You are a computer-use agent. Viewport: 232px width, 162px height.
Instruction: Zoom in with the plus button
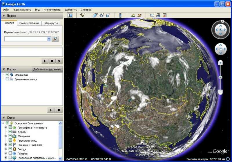220,63
